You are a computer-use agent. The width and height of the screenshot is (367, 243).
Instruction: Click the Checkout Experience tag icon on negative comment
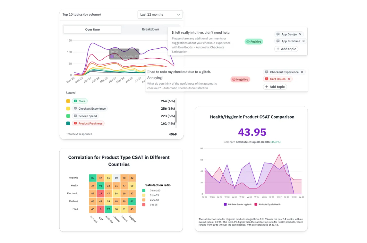(x=267, y=72)
